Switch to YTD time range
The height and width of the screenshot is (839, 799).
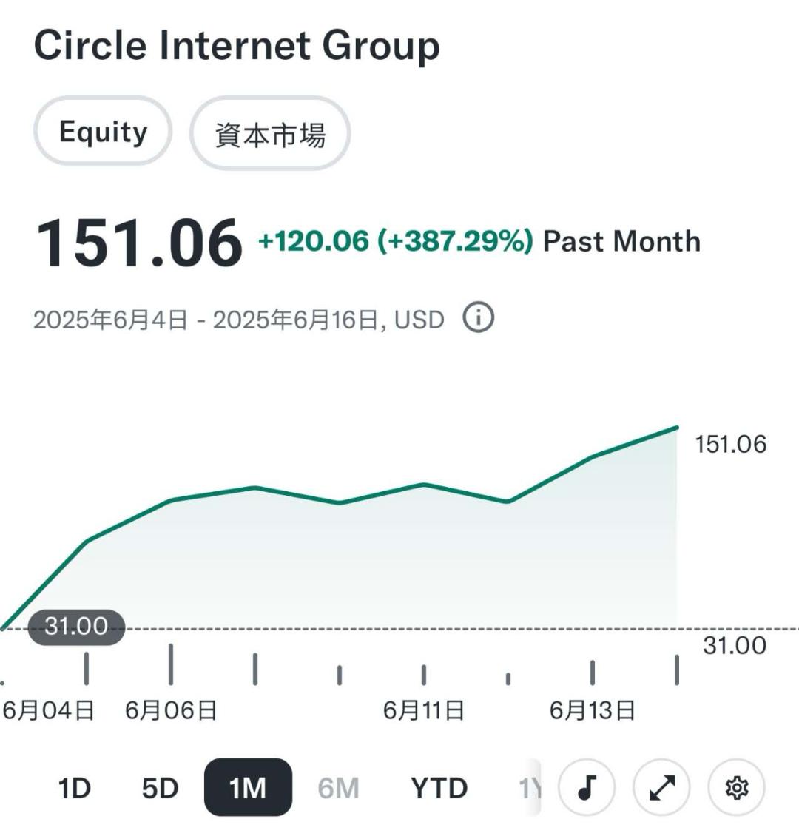coord(439,789)
